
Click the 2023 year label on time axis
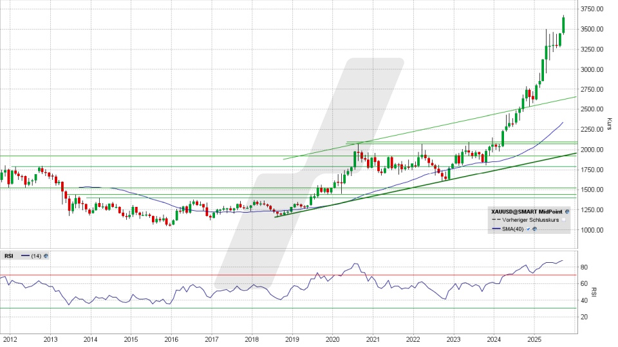(453, 339)
